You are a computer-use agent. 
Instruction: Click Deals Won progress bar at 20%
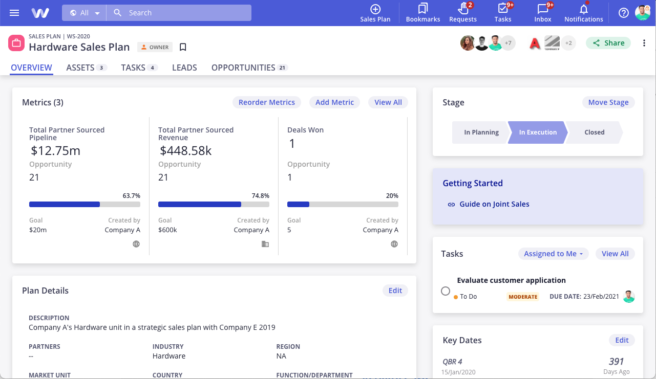(x=343, y=204)
